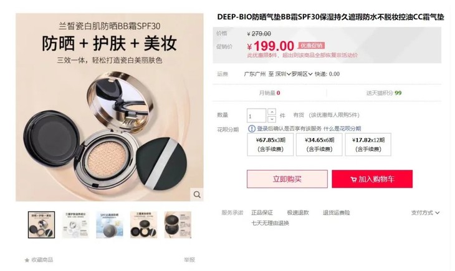The height and width of the screenshot is (271, 455).
Task: Click the magnifier icon on product image
Action: 197,195
